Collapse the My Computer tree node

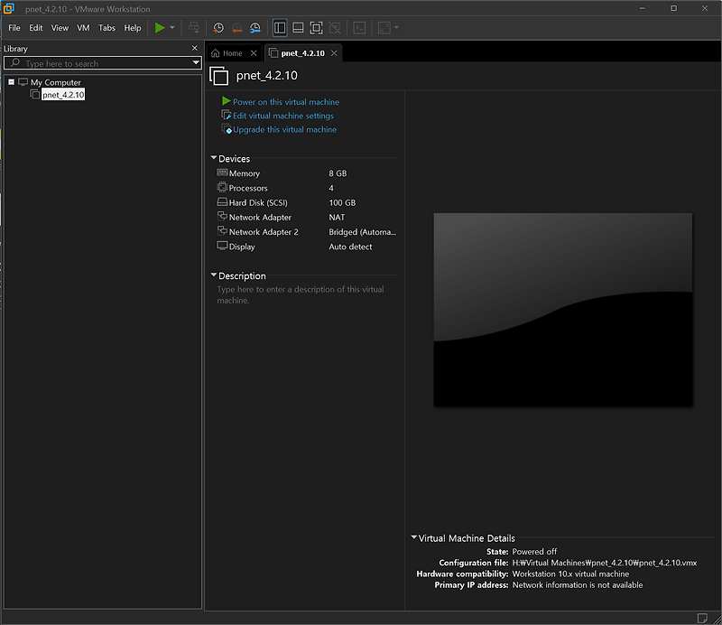pyautogui.click(x=11, y=82)
